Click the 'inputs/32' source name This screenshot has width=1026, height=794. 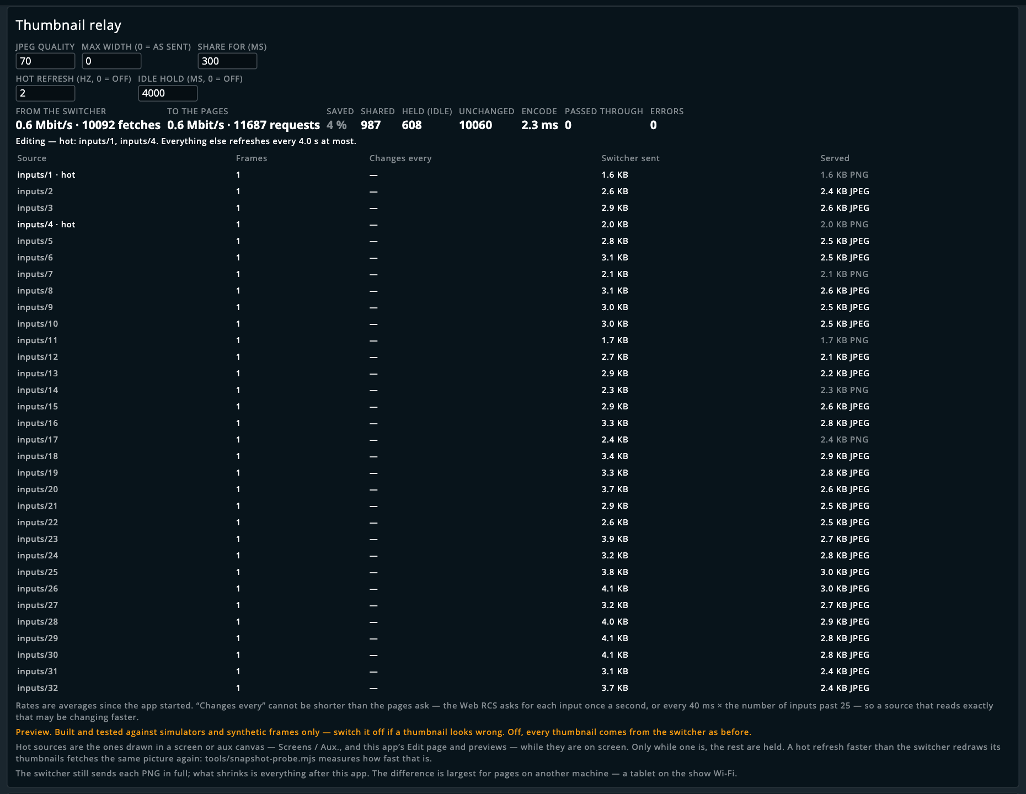(x=38, y=688)
